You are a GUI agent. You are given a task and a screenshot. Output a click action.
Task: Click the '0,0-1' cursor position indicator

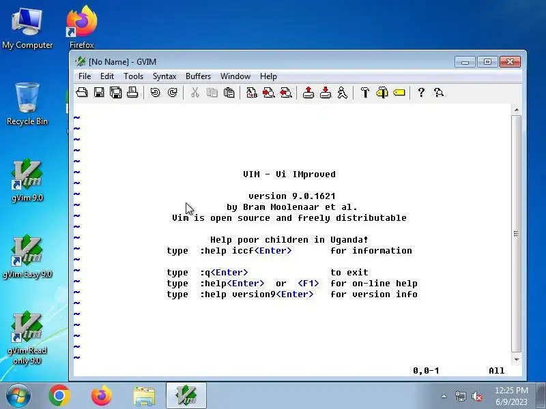[x=426, y=371]
